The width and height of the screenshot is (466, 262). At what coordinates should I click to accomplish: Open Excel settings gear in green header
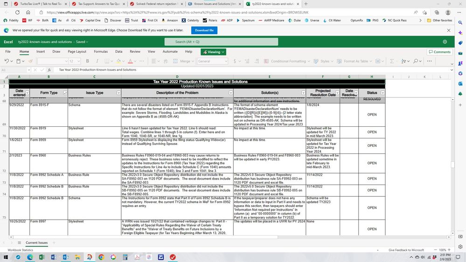tap(445, 42)
